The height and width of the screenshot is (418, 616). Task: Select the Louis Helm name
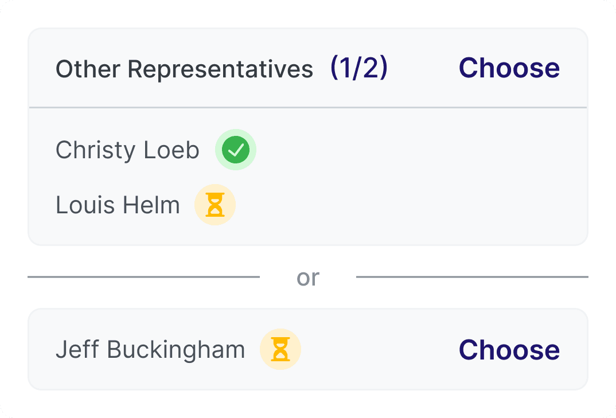point(118,205)
